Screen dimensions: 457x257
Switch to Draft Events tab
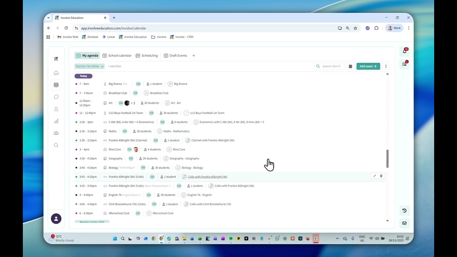pyautogui.click(x=175, y=56)
